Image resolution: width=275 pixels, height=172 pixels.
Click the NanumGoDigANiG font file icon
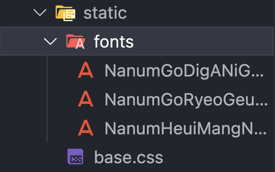[x=85, y=70]
